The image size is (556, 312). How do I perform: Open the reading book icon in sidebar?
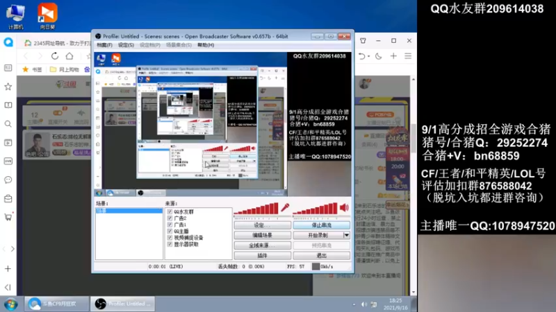[8, 105]
